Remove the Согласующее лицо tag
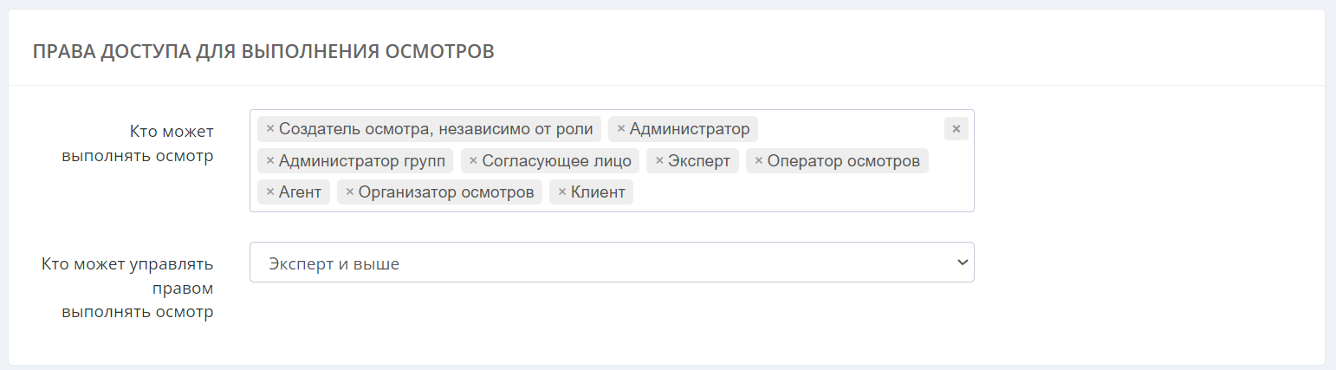Image resolution: width=1336 pixels, height=370 pixels. [473, 160]
